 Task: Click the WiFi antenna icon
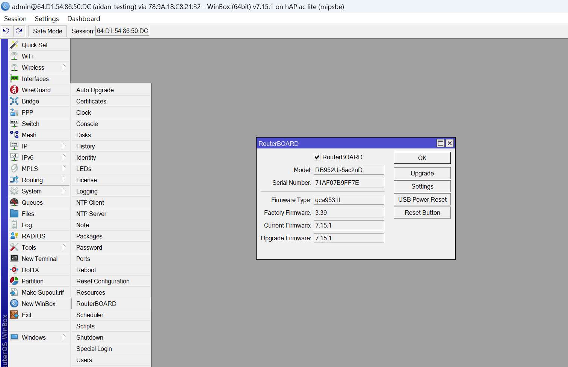pyautogui.click(x=14, y=56)
